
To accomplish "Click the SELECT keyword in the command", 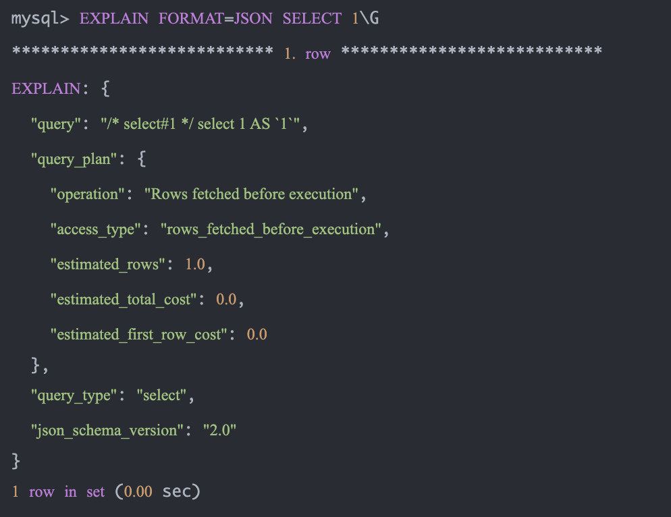I will pyautogui.click(x=312, y=19).
